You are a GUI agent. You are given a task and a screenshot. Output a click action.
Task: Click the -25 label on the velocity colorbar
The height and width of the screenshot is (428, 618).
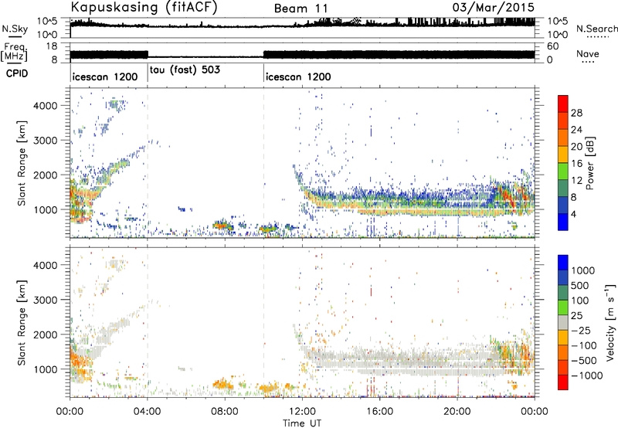(581, 330)
